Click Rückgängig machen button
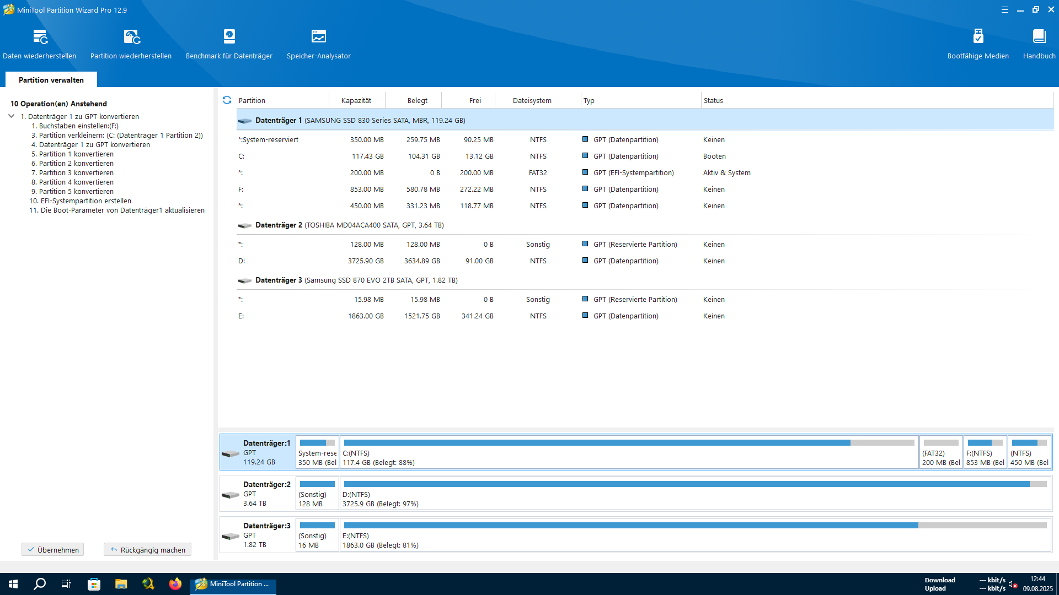 147,550
